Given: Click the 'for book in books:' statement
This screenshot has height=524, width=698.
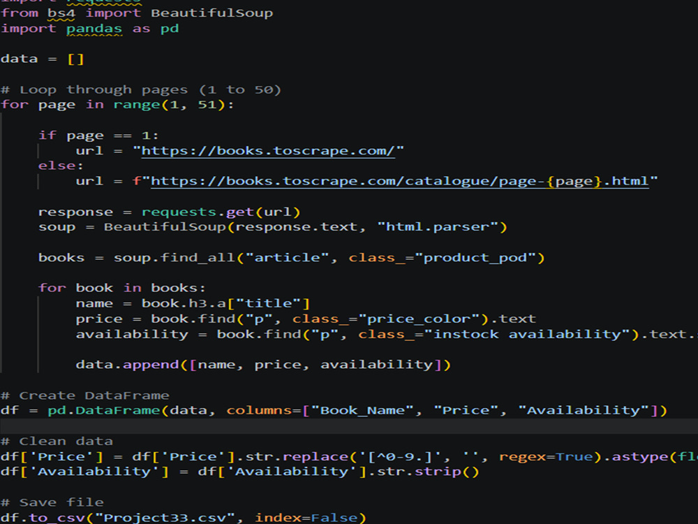Looking at the screenshot, I should click(122, 288).
